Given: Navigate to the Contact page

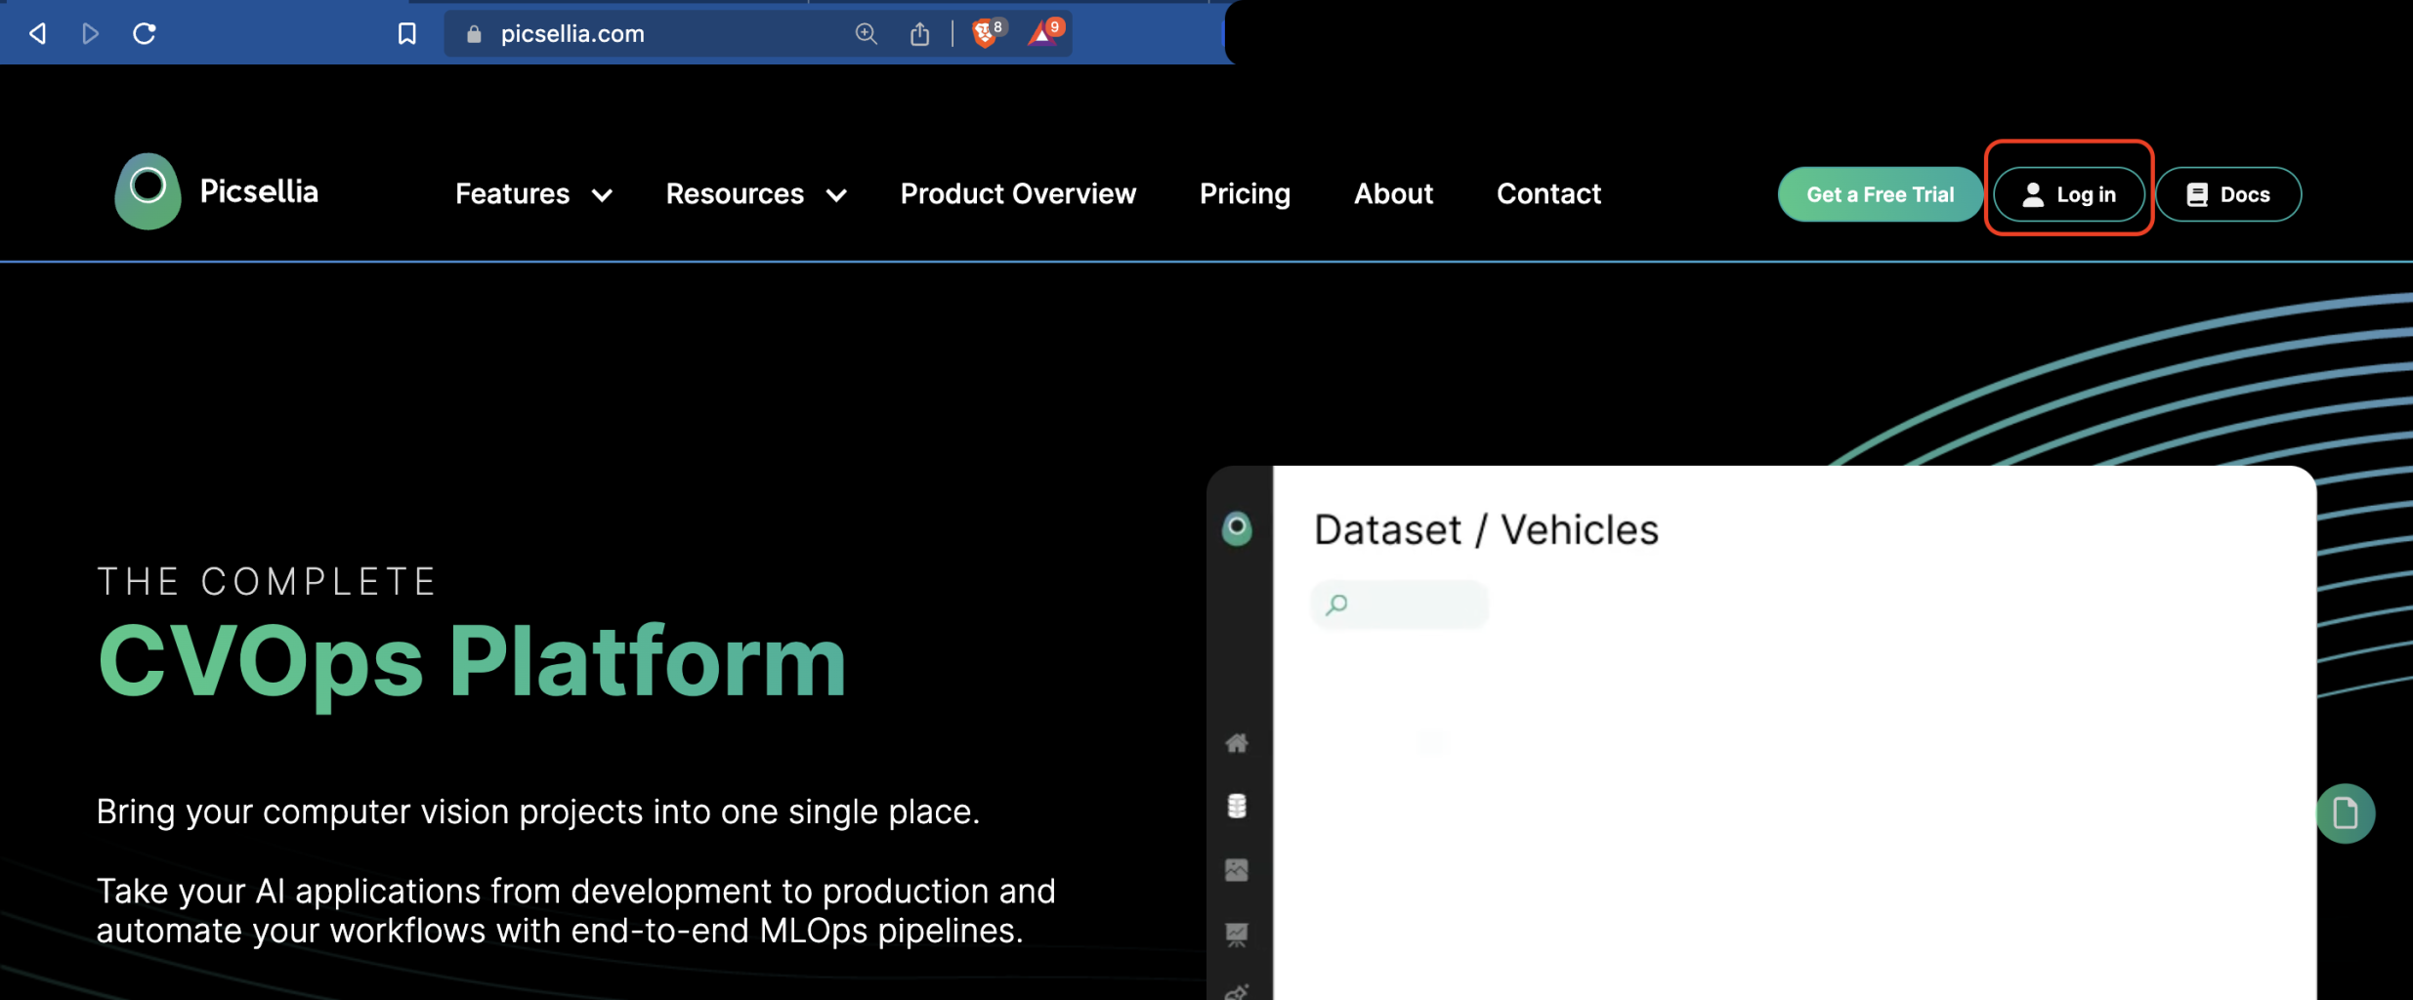Looking at the screenshot, I should 1548,193.
